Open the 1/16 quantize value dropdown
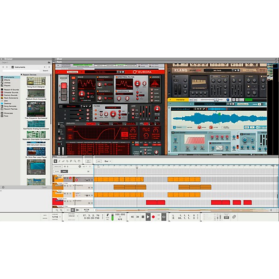This screenshot has height=279, width=279. 56,217
